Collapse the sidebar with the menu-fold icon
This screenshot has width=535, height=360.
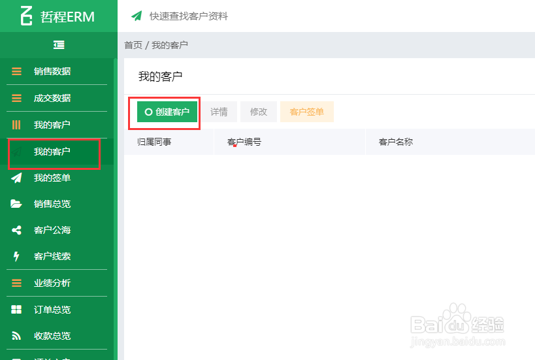click(59, 44)
